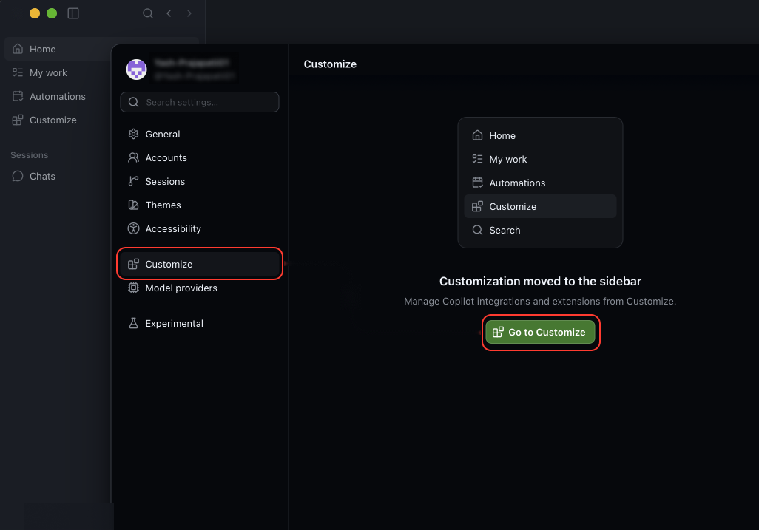
Task: Focus the Search settings field
Action: [200, 102]
